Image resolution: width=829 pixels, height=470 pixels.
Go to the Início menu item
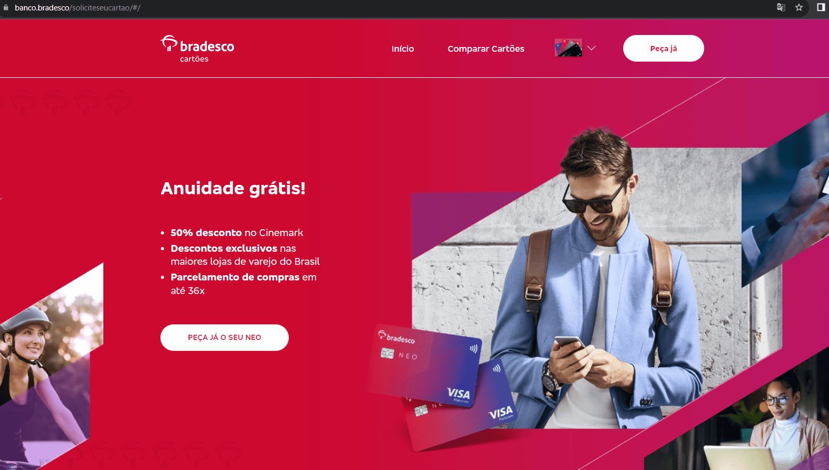point(403,49)
